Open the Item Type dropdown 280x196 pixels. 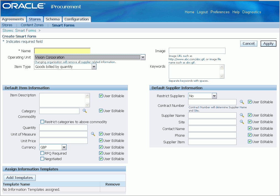[65, 67]
